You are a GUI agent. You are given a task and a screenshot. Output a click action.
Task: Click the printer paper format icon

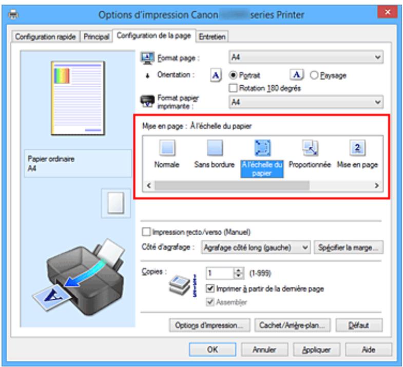click(147, 101)
